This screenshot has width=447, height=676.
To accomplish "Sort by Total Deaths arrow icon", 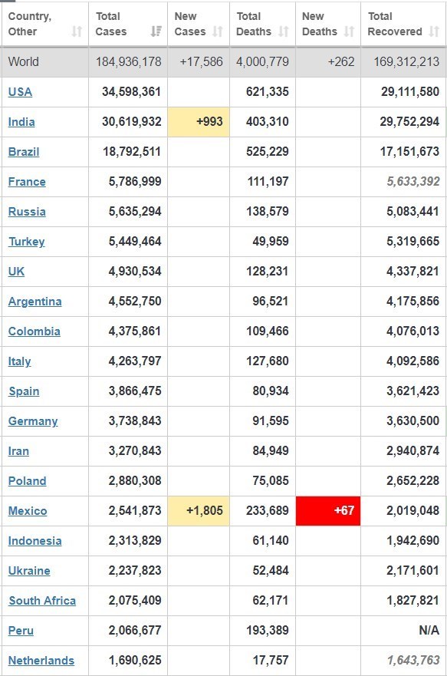I will click(x=284, y=31).
